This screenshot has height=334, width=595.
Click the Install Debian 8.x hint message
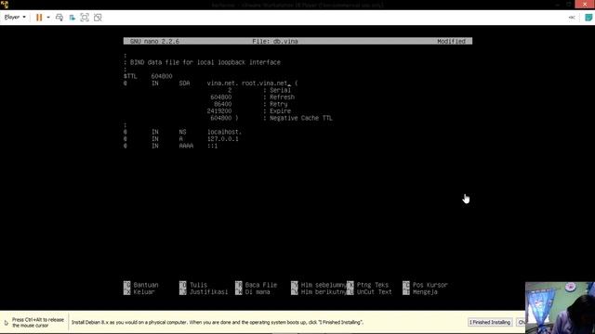pyautogui.click(x=218, y=322)
